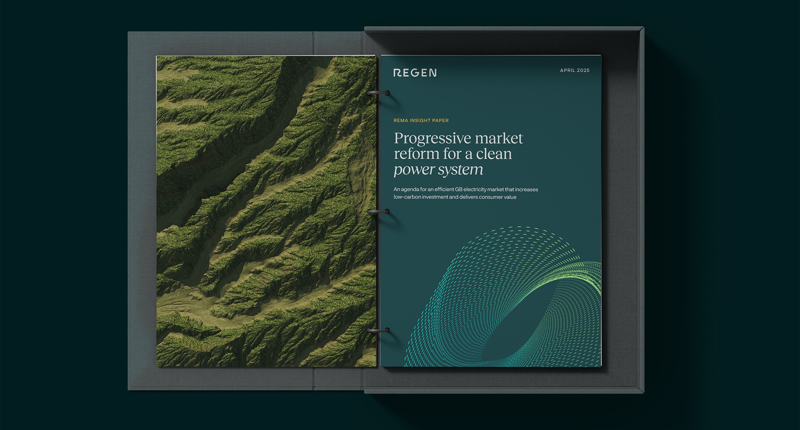Click the "reform for a clean" title line
The image size is (800, 430).
click(x=453, y=153)
